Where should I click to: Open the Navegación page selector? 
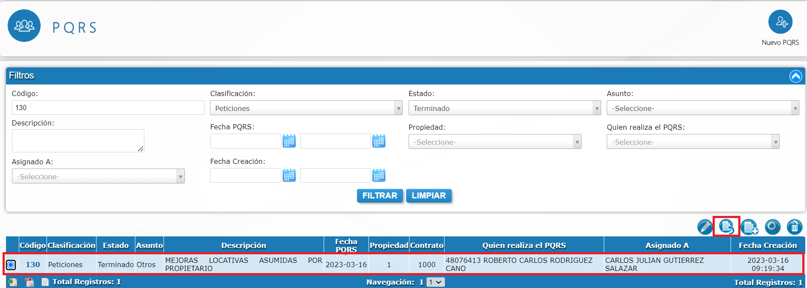point(436,282)
